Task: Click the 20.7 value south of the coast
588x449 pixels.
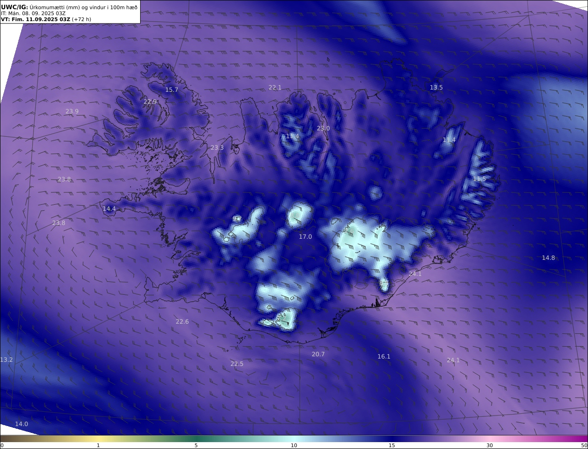Action: [x=318, y=354]
